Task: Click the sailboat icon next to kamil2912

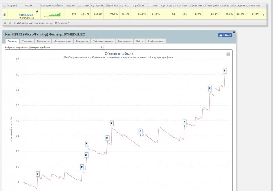Action: (x=37, y=11)
